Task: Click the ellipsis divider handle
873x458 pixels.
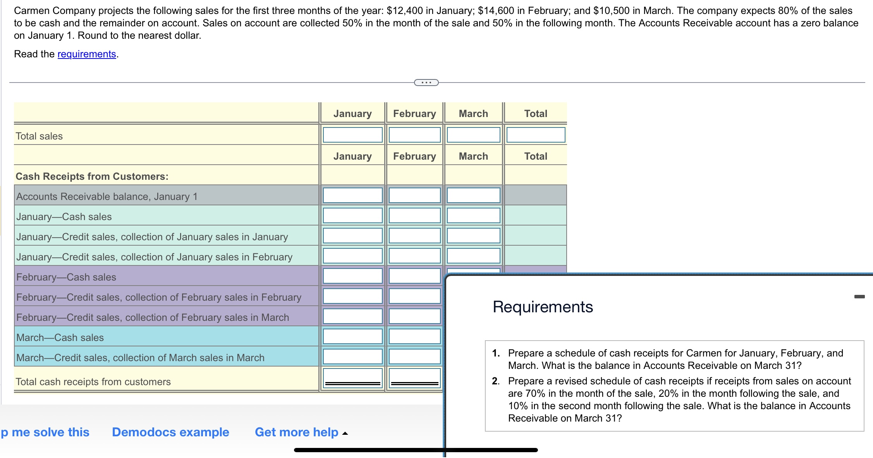Action: pos(426,83)
